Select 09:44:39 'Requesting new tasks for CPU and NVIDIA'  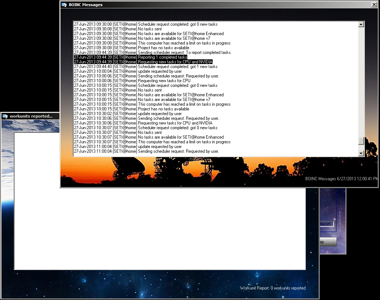[x=143, y=62]
